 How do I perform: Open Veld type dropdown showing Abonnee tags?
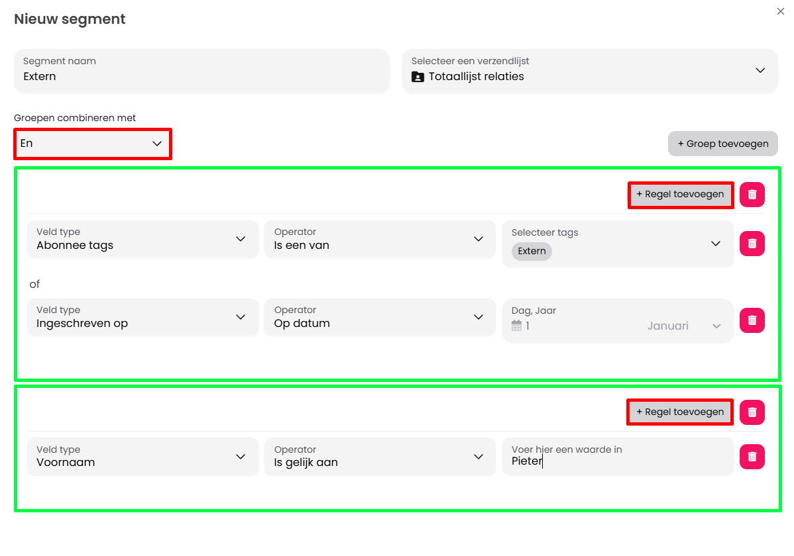pyautogui.click(x=142, y=239)
